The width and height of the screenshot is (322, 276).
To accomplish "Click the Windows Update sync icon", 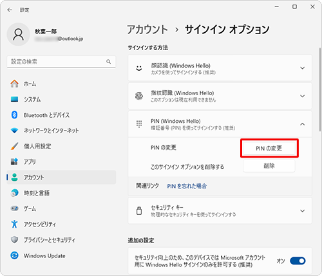I will 14,255.
